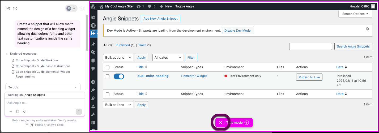Image resolution: width=379 pixels, height=133 pixels.
Task: Open All dates filter dropdown
Action: pos(168,57)
